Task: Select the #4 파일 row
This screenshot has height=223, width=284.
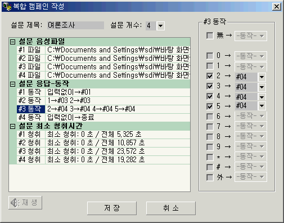Action: 103,75
